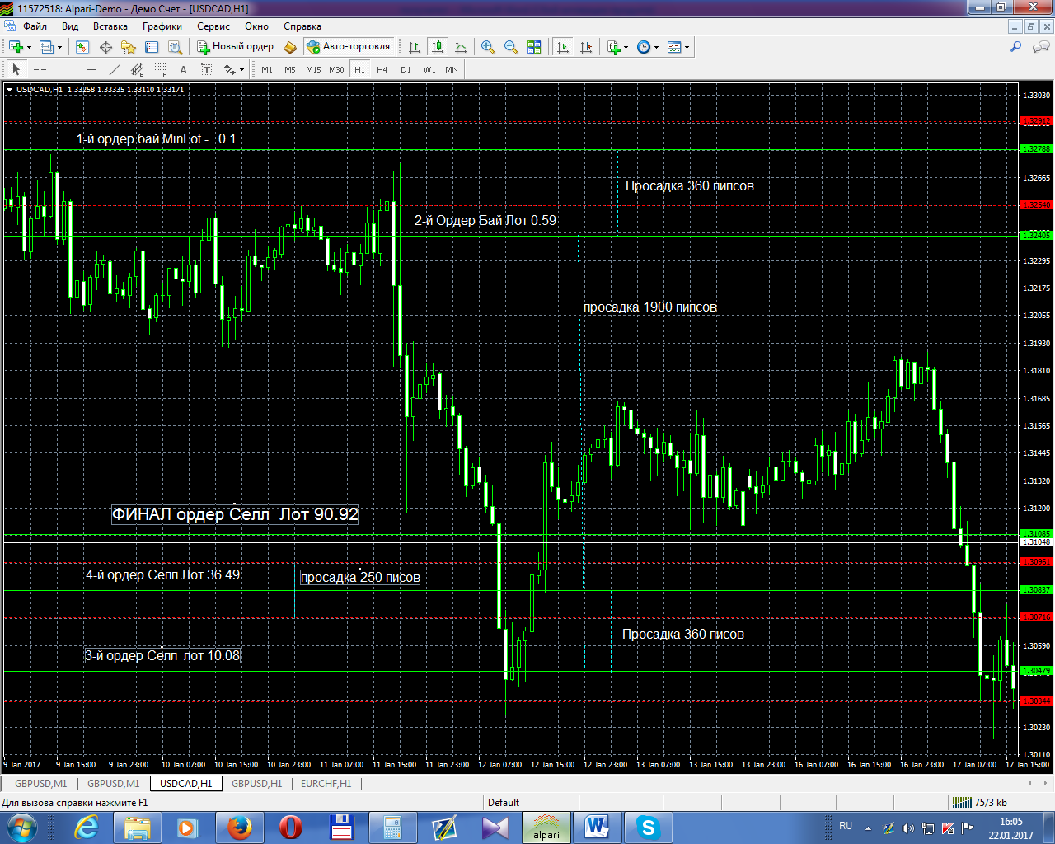Screen dimensions: 1055x844
Task: Expand the arrow beside the Profiles icon
Action: click(60, 47)
